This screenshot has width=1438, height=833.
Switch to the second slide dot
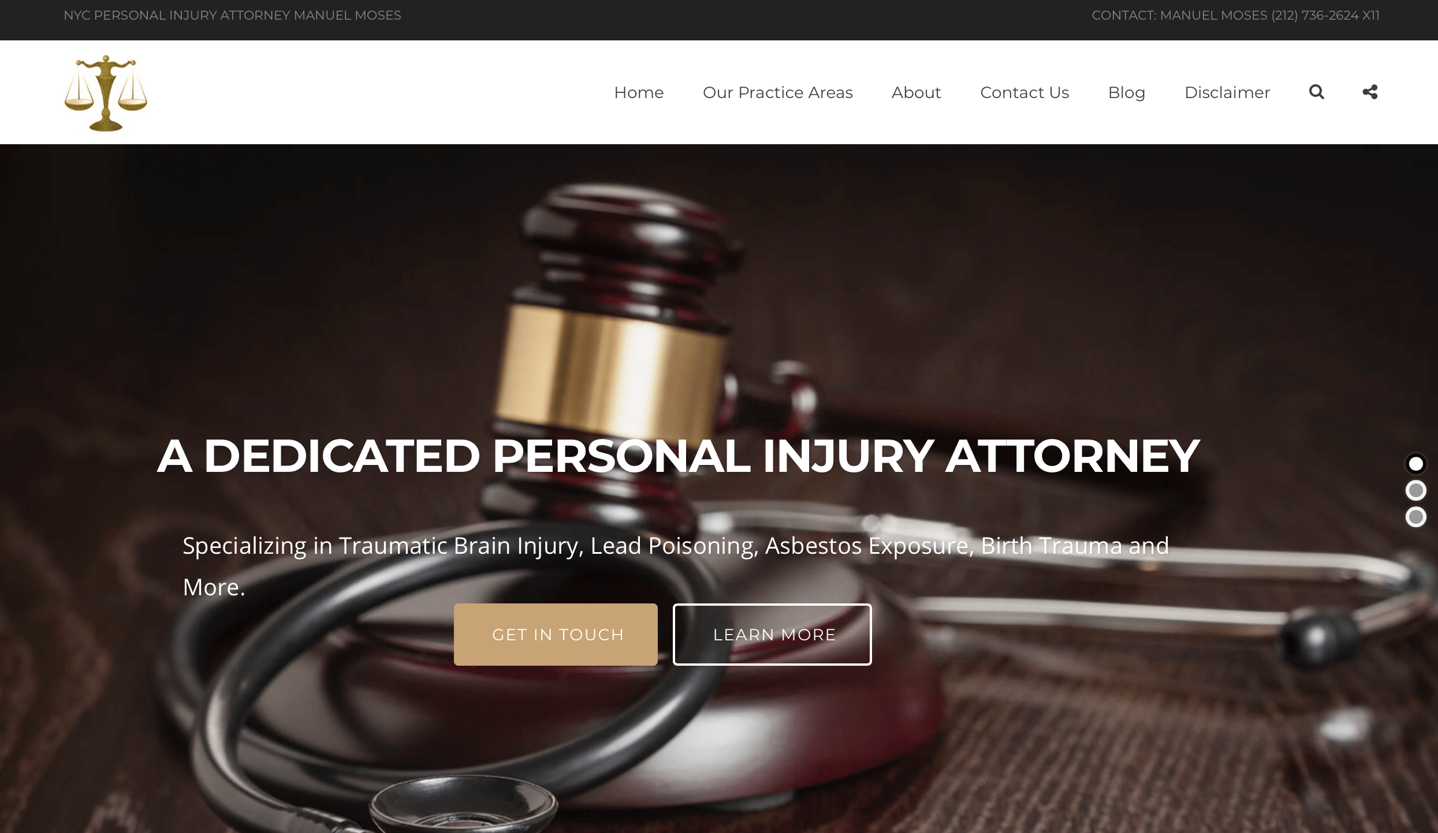(1415, 490)
